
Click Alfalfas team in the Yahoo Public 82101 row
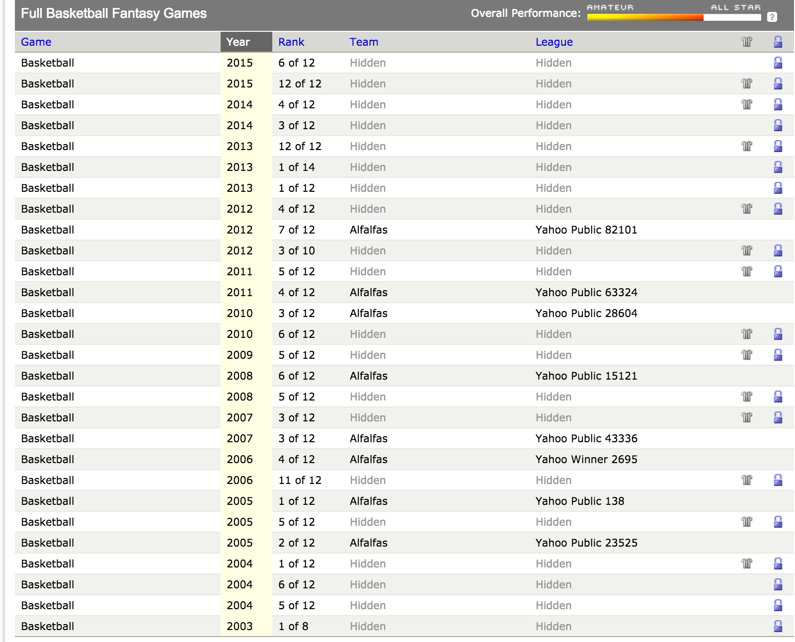coord(369,230)
